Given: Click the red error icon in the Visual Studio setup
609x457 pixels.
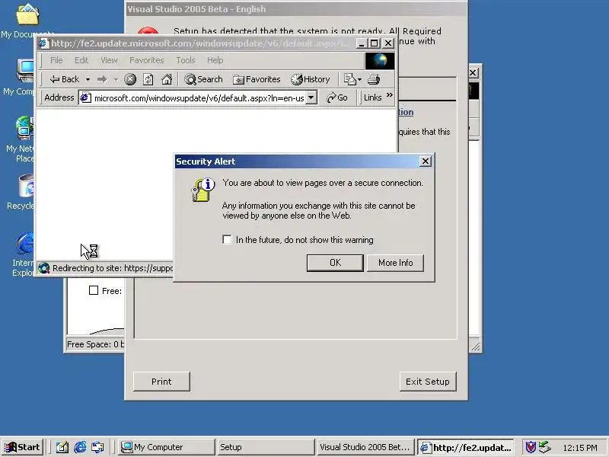Looking at the screenshot, I should tap(148, 30).
